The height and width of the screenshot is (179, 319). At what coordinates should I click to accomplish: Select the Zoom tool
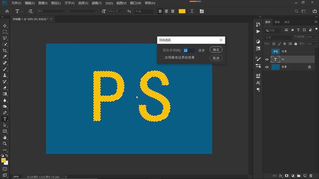pos(4,144)
